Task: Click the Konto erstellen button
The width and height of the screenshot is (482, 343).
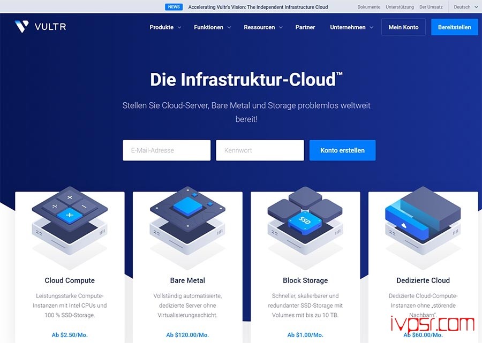Action: [342, 150]
